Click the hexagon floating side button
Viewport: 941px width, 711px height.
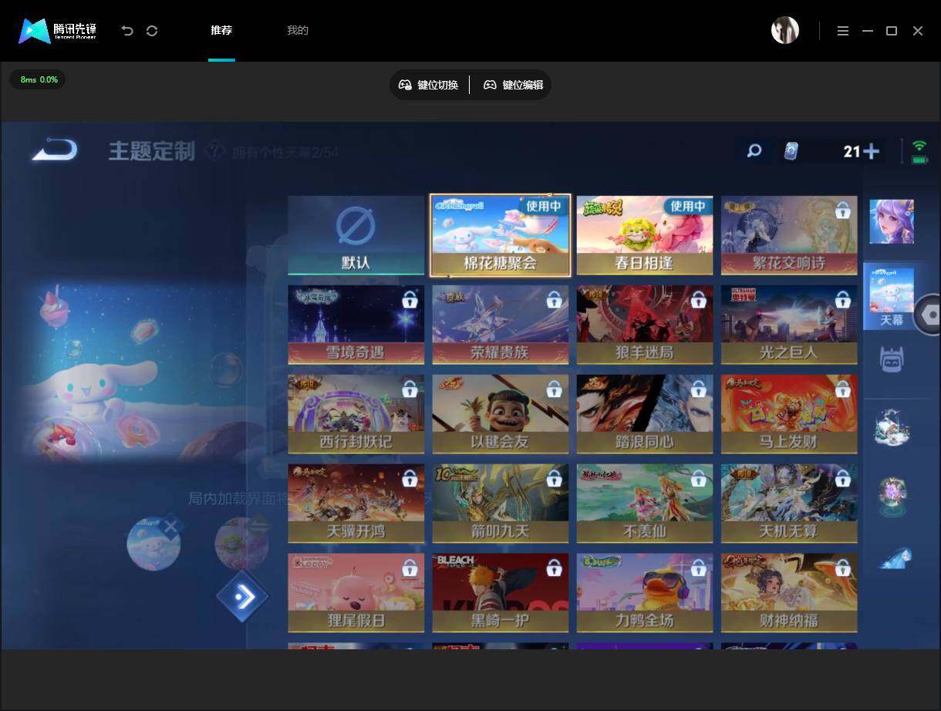coord(928,315)
